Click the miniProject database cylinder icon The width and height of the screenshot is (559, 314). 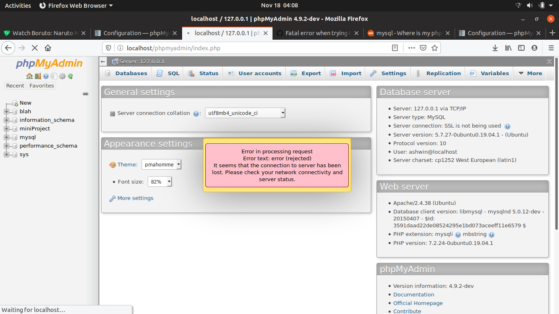point(15,129)
